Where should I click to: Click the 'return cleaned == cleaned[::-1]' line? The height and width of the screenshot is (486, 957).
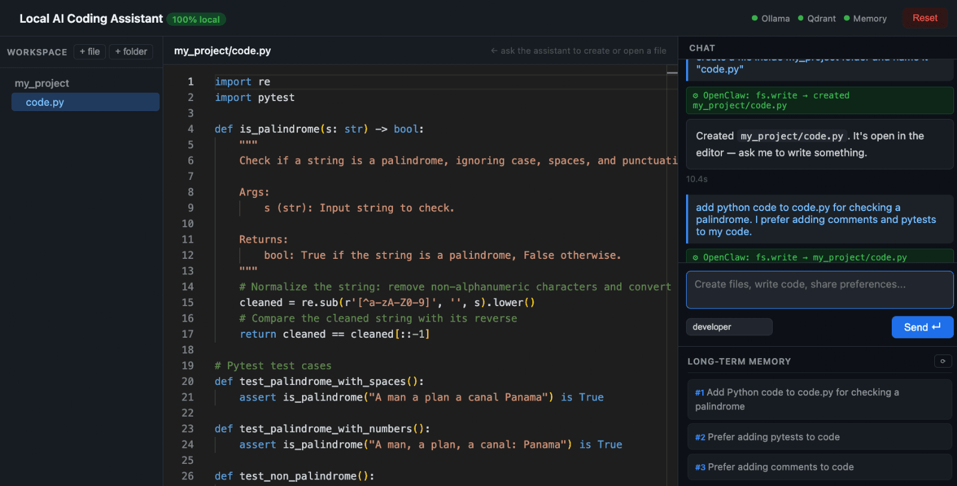pyautogui.click(x=335, y=334)
